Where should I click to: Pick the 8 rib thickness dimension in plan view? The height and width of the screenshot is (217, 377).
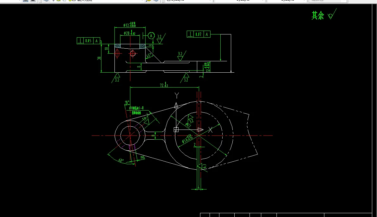[x=153, y=136]
